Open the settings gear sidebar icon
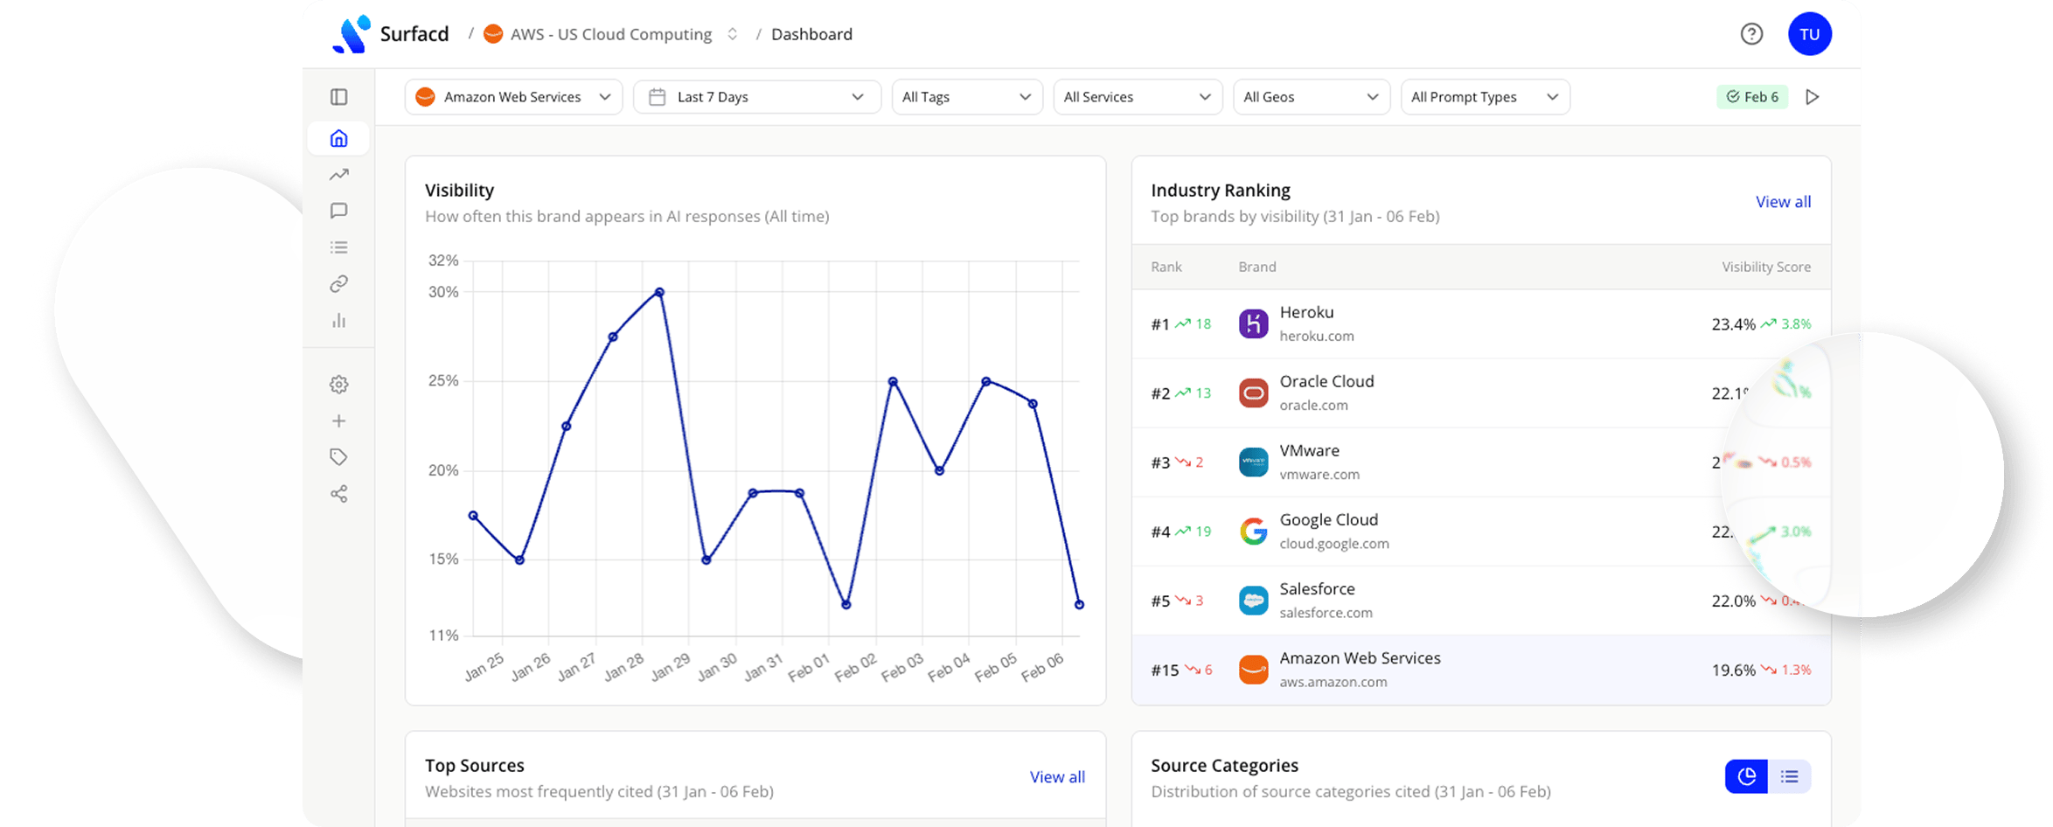The height and width of the screenshot is (827, 2053). pos(338,385)
